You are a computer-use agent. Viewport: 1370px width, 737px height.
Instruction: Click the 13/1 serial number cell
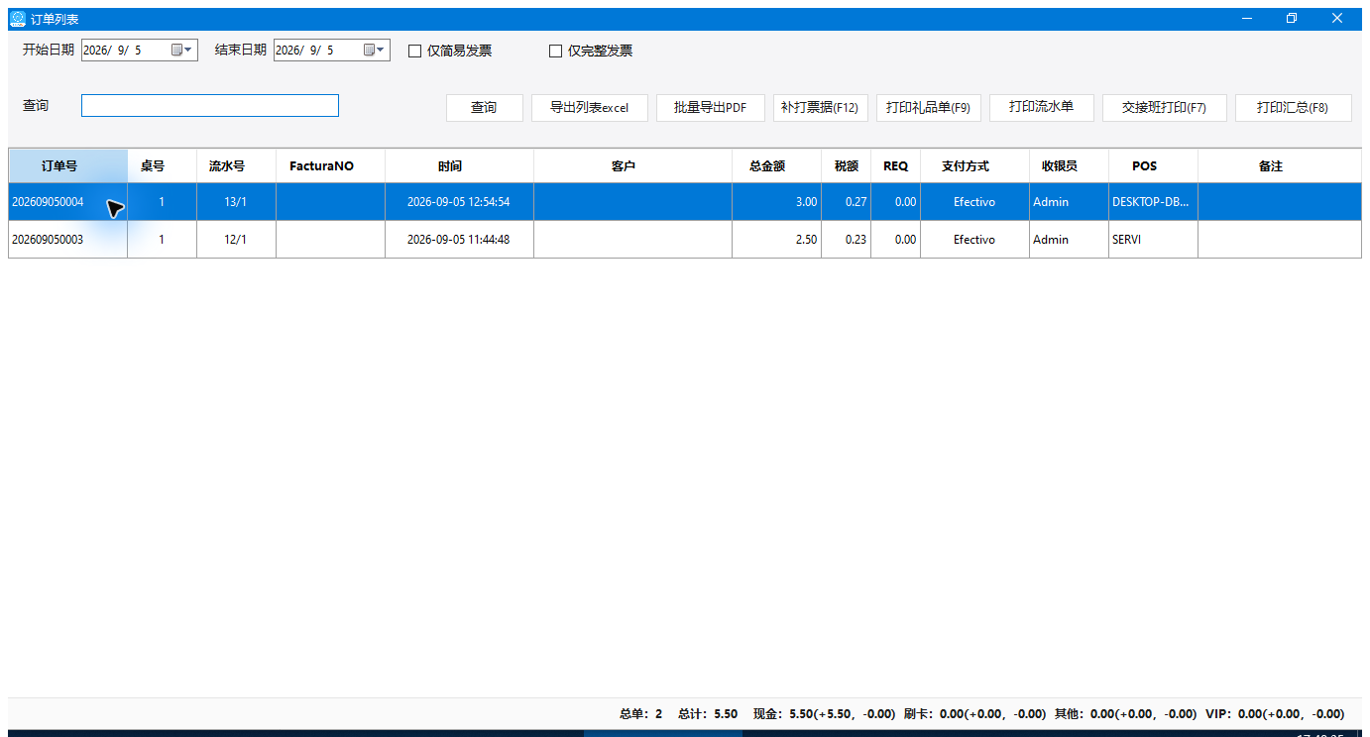[237, 202]
